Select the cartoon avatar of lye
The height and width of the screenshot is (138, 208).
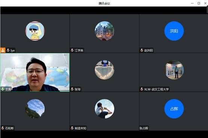35,31
